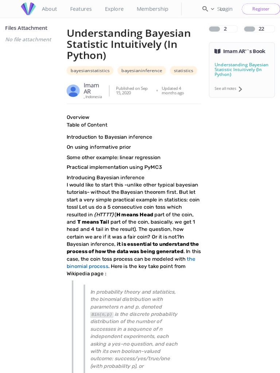Expand See all notes chevron
Screen dimensions: 280x373
[240, 89]
